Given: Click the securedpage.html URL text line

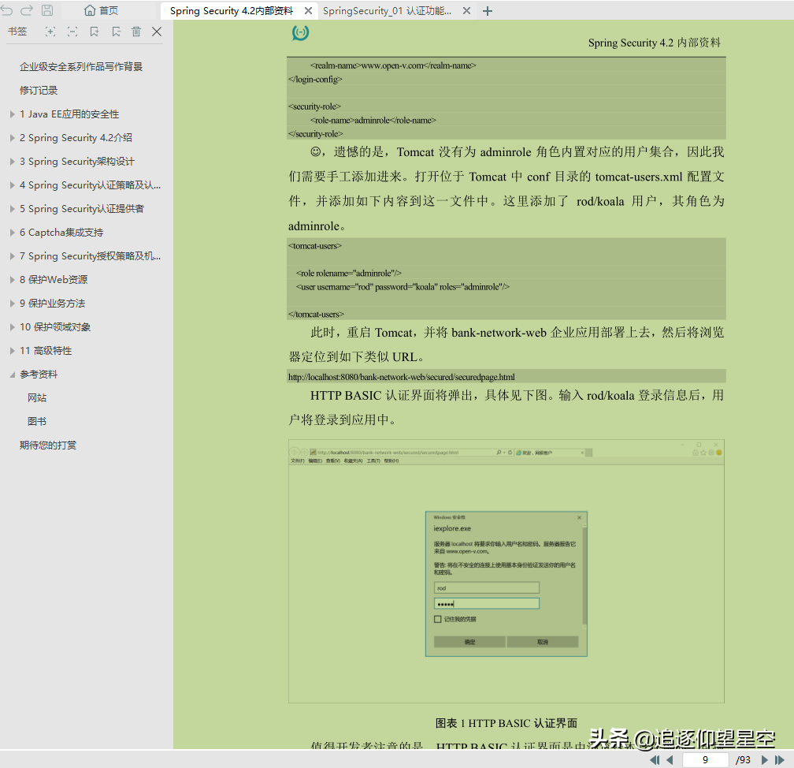Looking at the screenshot, I should point(402,377).
